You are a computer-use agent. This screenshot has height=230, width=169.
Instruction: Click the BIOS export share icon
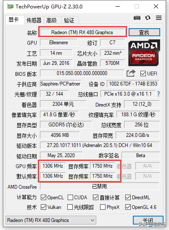click(131, 73)
